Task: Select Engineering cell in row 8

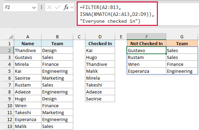Action: pos(57,92)
